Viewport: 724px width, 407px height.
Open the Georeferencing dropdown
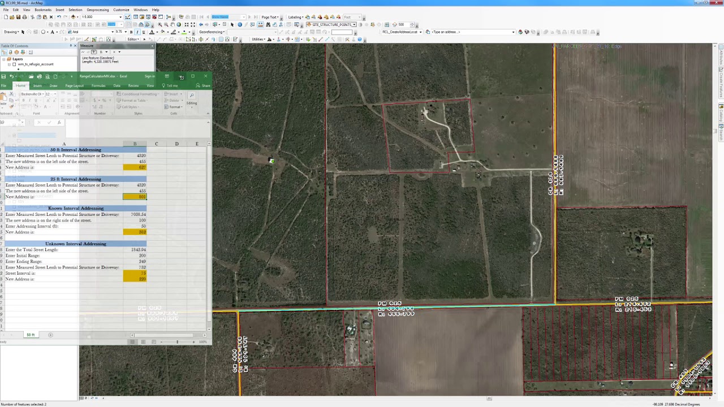(x=212, y=32)
